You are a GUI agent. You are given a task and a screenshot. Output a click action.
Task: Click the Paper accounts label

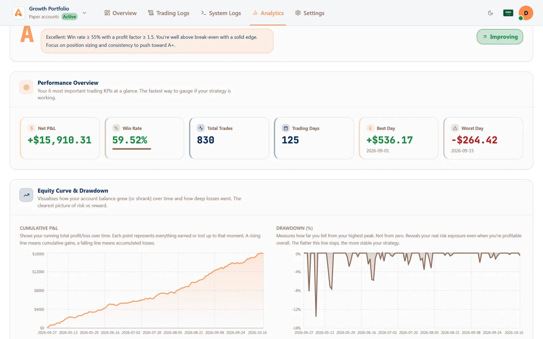tap(44, 17)
